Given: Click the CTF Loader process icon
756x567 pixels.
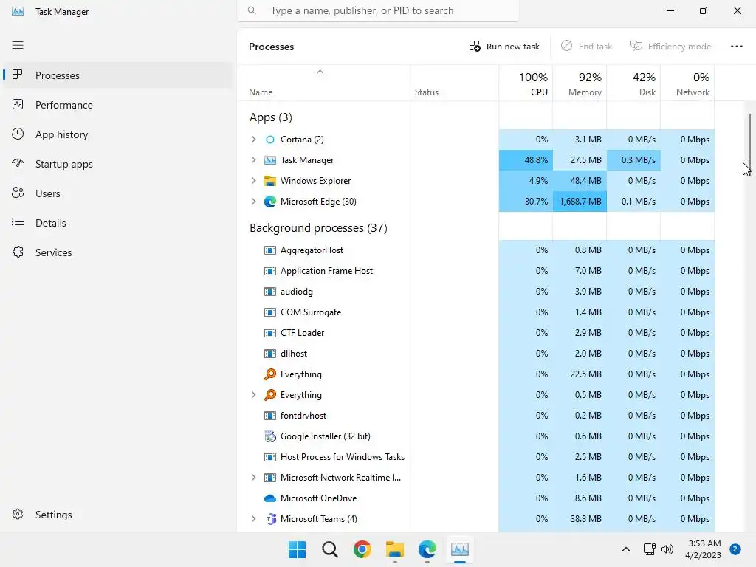Looking at the screenshot, I should tap(270, 333).
